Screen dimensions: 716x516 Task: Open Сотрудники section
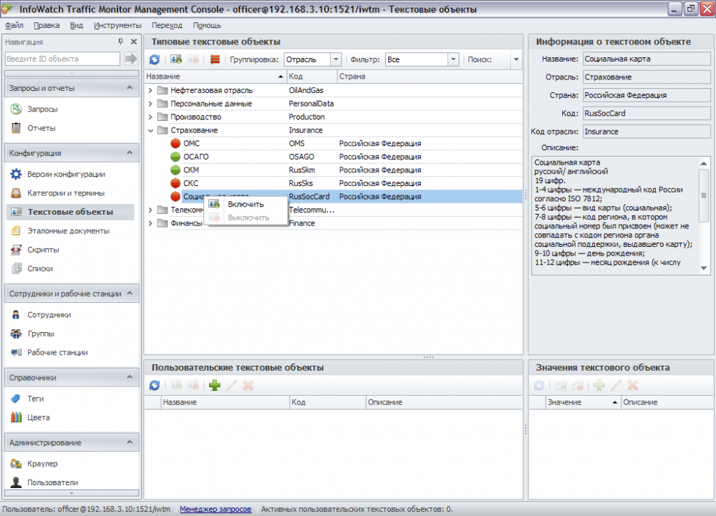pos(49,315)
